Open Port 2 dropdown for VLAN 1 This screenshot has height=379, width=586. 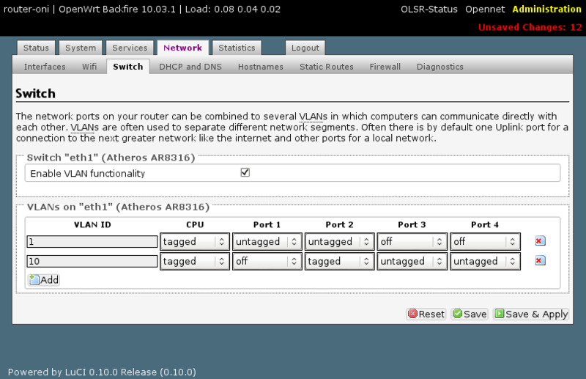coord(339,241)
